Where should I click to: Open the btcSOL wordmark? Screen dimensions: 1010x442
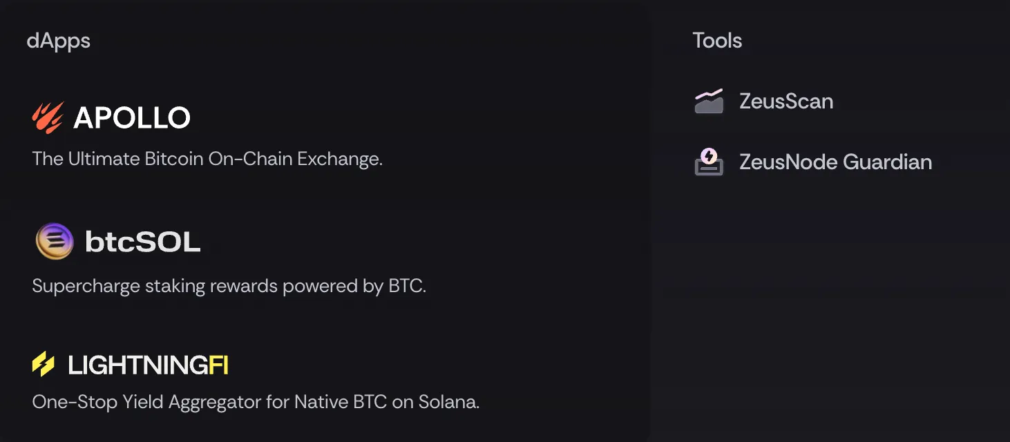coord(142,242)
